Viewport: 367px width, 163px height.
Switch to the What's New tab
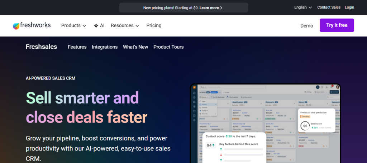coord(135,47)
